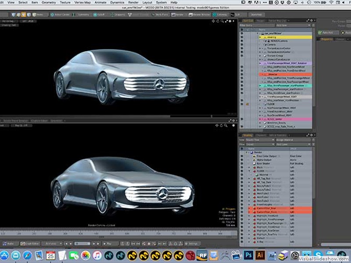Toggle visibility of CarbonFiber_Front layer
This screenshot has width=351, height=263.
pyautogui.click(x=242, y=212)
